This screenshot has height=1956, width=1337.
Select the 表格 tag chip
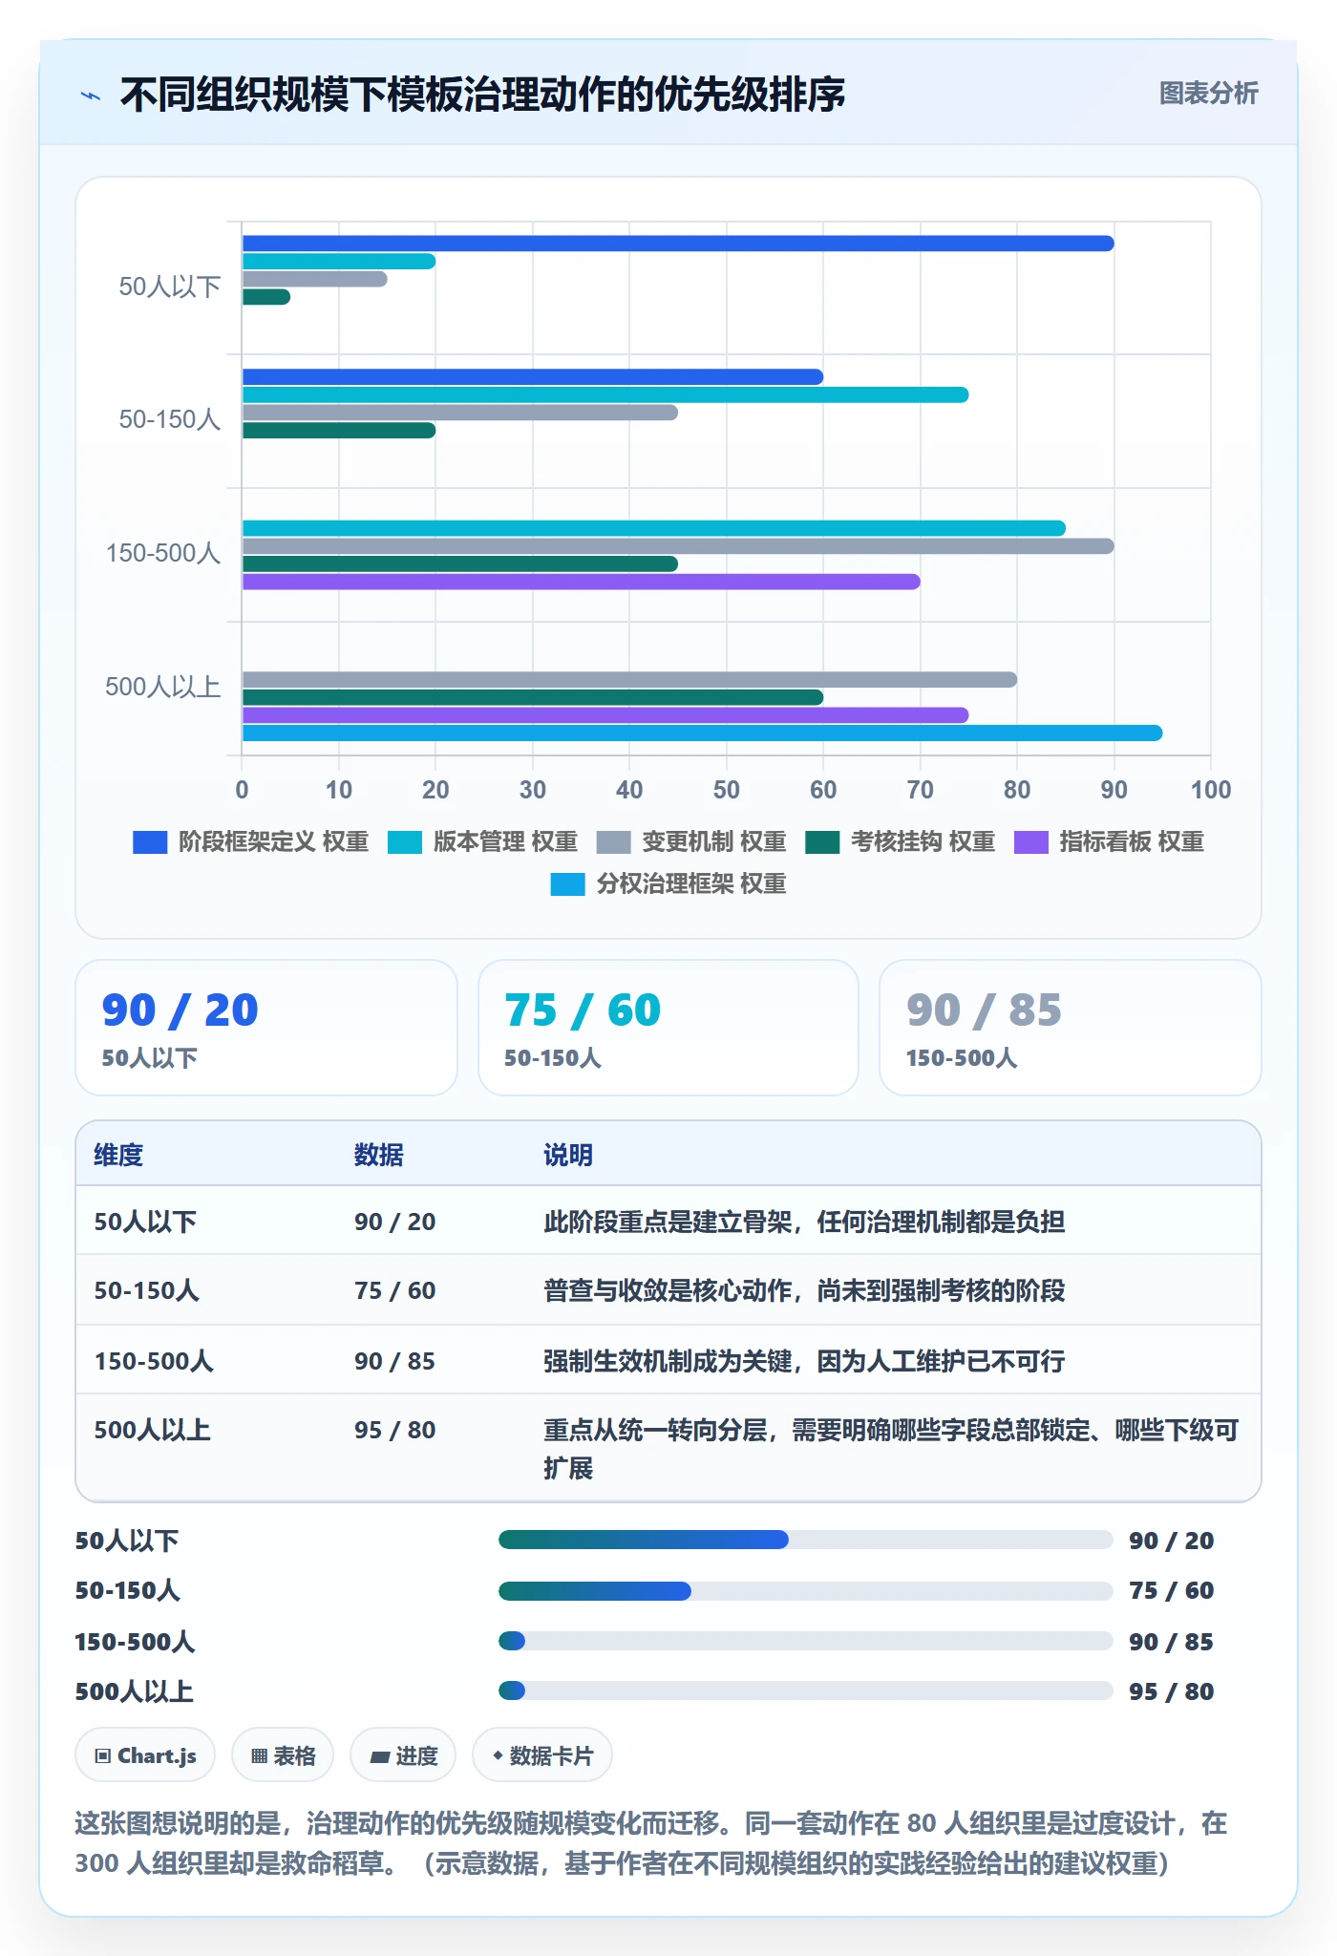[x=283, y=1755]
